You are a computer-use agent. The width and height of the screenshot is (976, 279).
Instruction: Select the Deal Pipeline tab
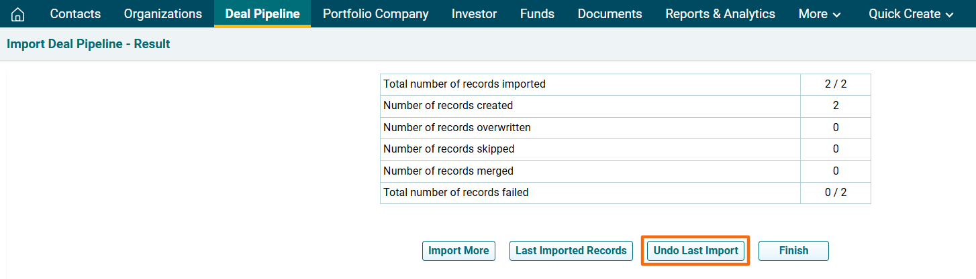click(262, 14)
